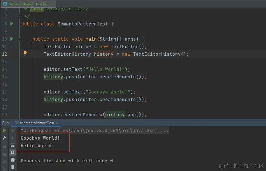The image size is (266, 171).
Task: Click "TextEditor editor" declaration on line 11
Action: tap(67, 46)
